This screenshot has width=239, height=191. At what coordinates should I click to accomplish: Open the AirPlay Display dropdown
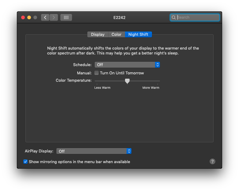[94, 151]
